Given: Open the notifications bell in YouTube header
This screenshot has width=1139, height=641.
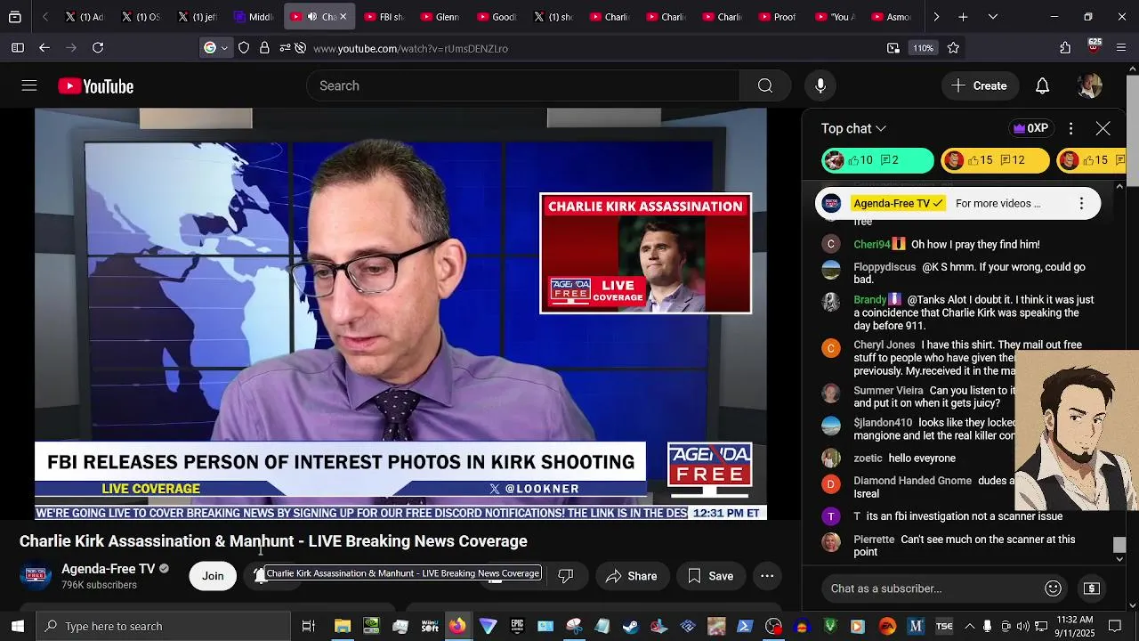Looking at the screenshot, I should (x=1042, y=85).
